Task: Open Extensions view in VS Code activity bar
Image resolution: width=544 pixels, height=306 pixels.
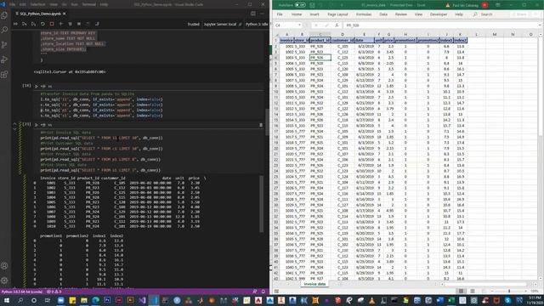Action: pos(4,74)
